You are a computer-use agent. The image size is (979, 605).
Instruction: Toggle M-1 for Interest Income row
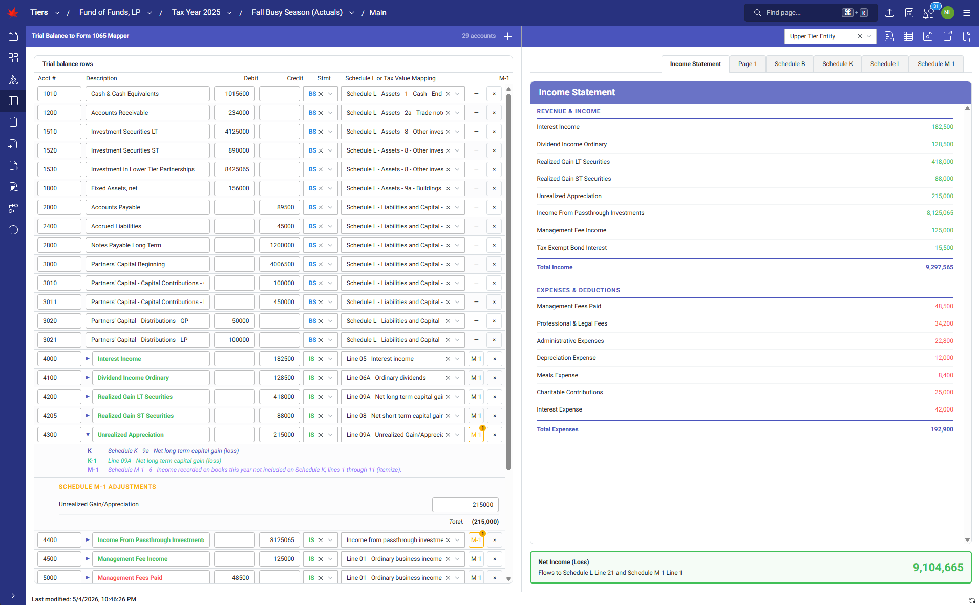[476, 359]
